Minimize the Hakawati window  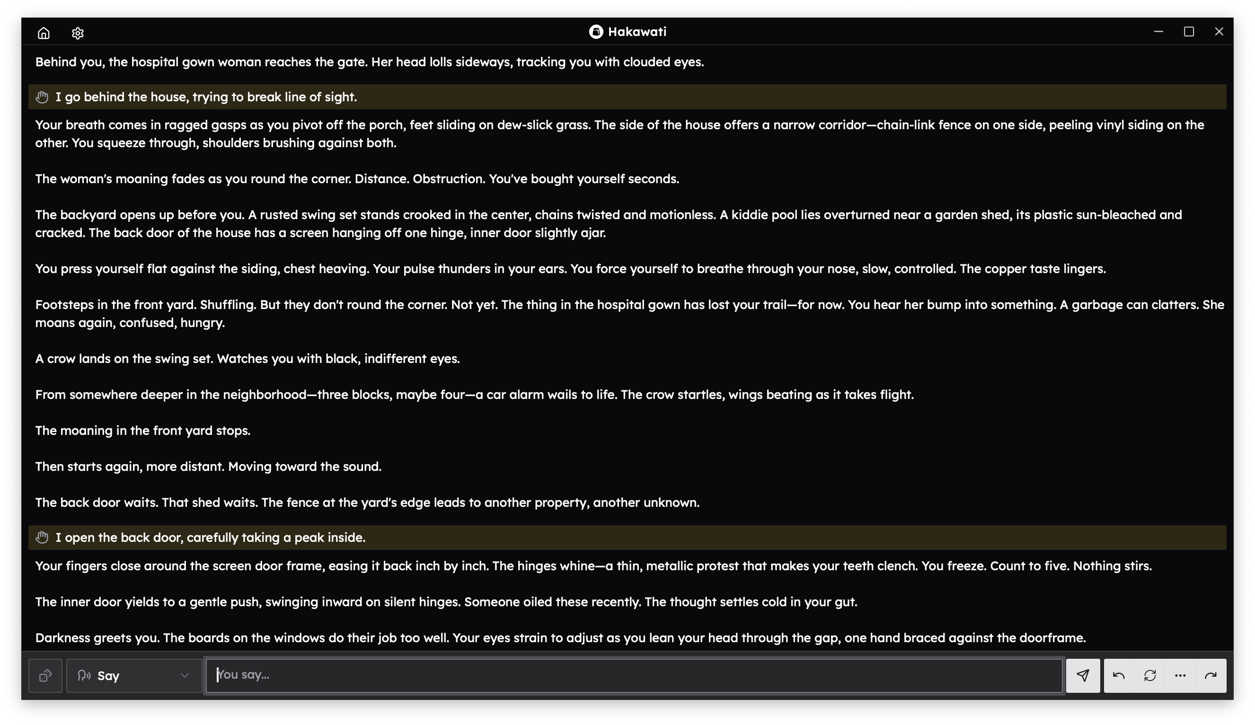point(1158,32)
